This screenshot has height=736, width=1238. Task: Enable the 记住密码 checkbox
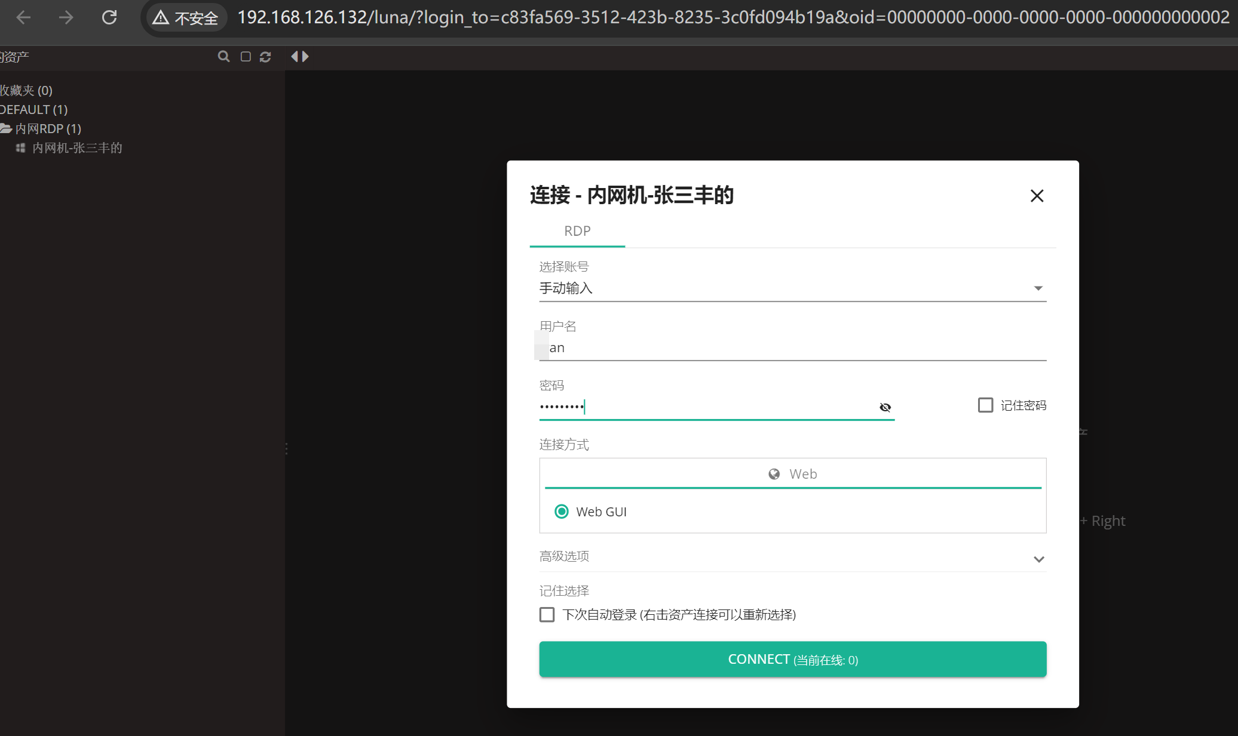(x=985, y=405)
